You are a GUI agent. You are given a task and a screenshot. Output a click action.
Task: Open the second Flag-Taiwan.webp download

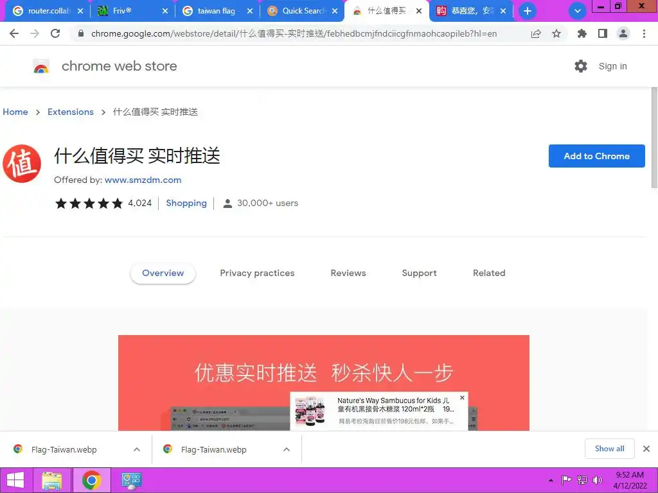click(213, 449)
